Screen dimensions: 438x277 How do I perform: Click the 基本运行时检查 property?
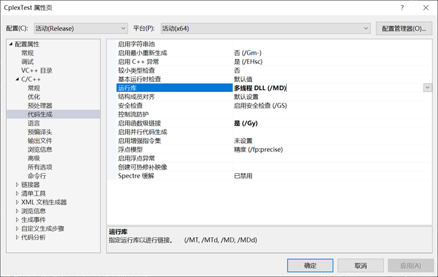(x=139, y=79)
